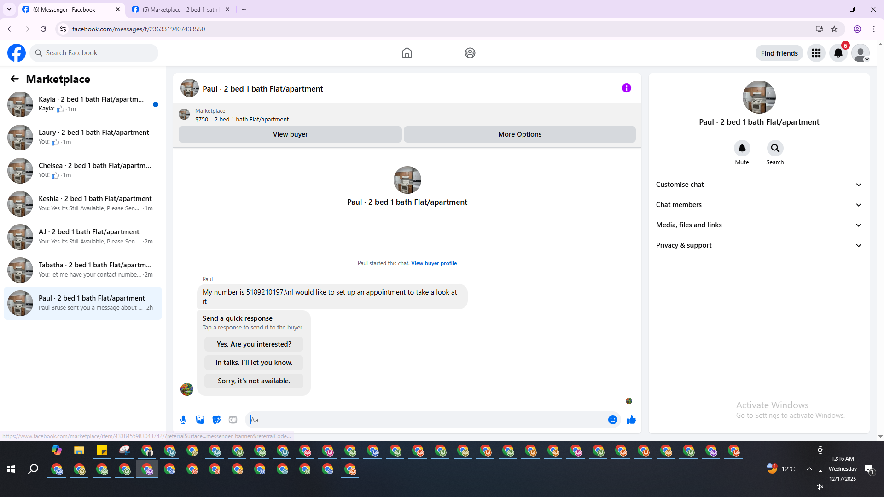The image size is (884, 497).
Task: Open the emoji picker
Action: point(613,420)
